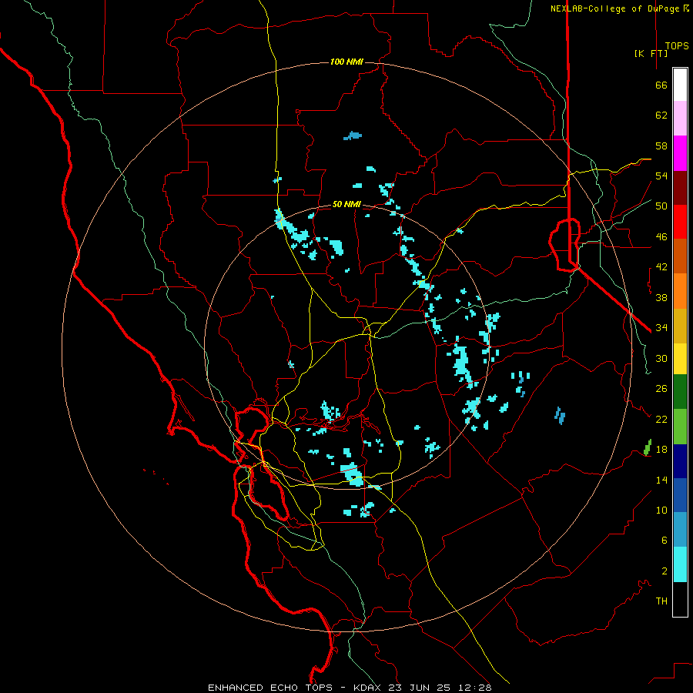Click the white 66 kft legend swatch
Viewport: 693px width, 693px height.
coord(680,85)
